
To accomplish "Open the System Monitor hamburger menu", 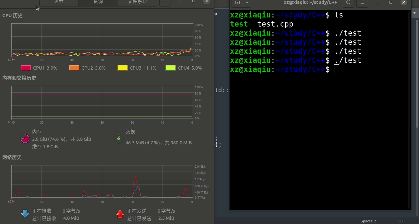I will (165, 2).
